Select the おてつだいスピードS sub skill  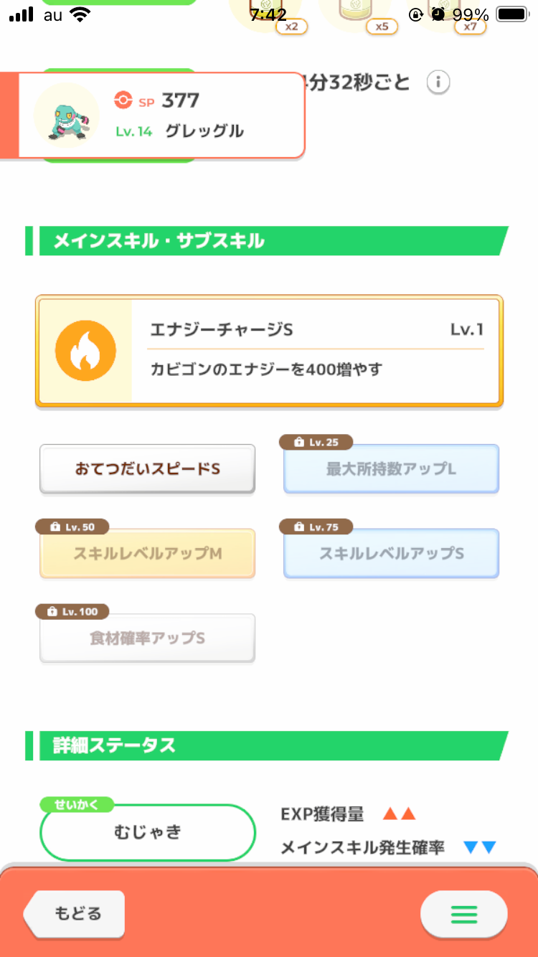point(147,469)
